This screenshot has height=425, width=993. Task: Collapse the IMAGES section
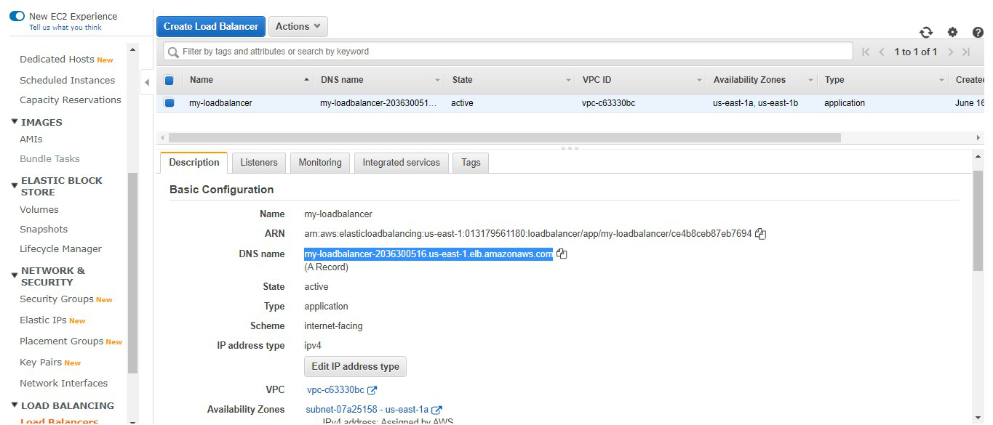(15, 122)
